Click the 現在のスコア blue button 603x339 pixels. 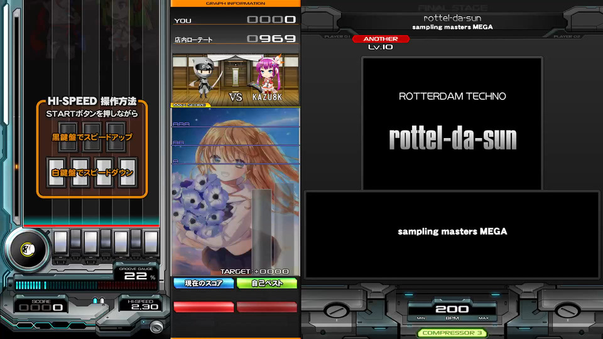click(204, 283)
